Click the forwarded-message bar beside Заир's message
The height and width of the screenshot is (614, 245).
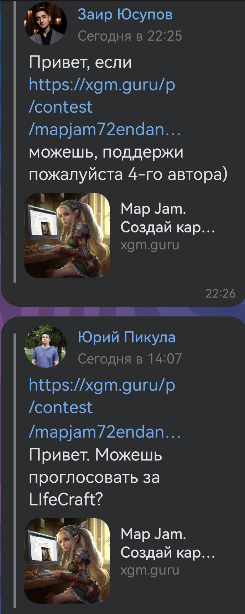tap(15, 142)
